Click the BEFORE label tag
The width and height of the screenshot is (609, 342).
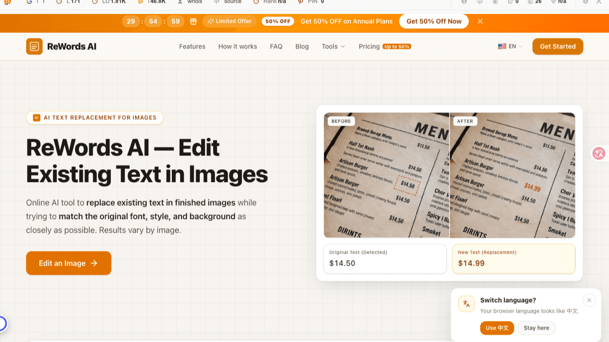341,121
